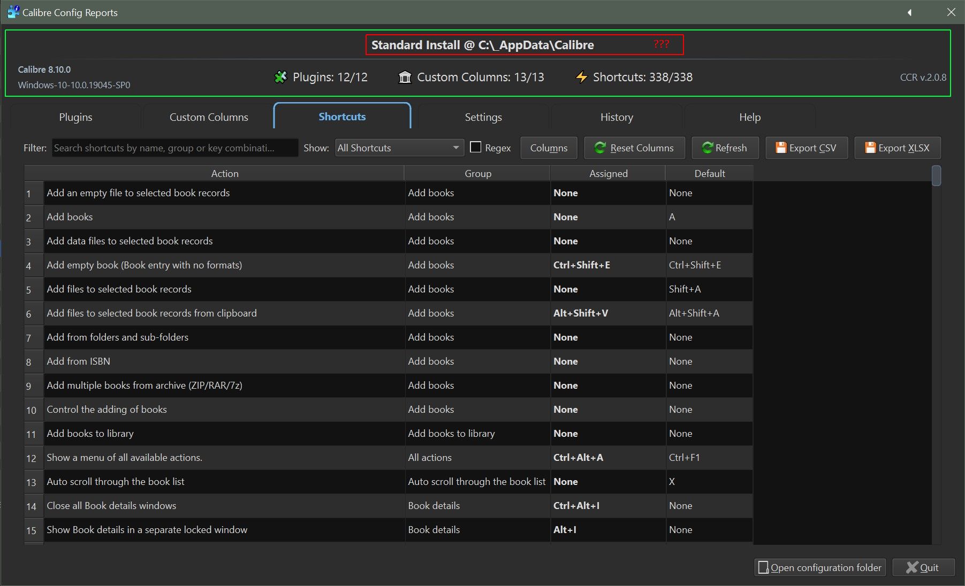Click the title bar left arrow icon
The width and height of the screenshot is (965, 586).
909,12
